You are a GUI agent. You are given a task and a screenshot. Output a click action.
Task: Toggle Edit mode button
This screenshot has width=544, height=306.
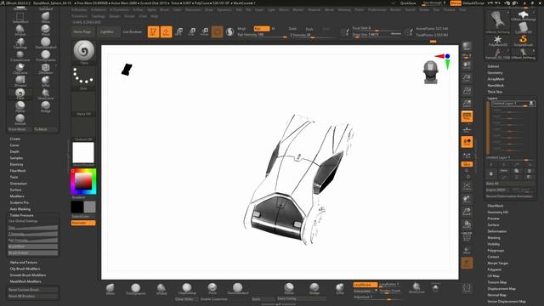[x=153, y=32]
